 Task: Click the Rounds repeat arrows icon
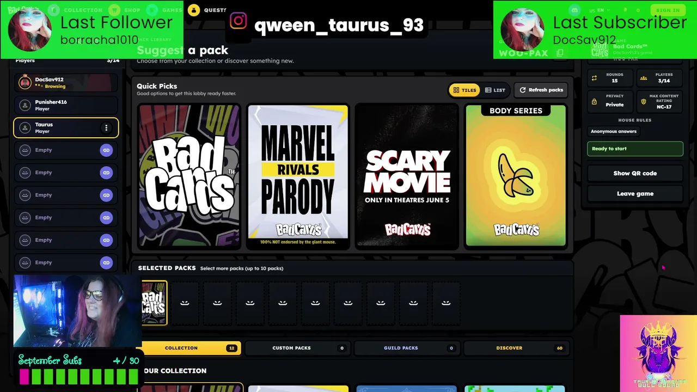[x=594, y=78]
